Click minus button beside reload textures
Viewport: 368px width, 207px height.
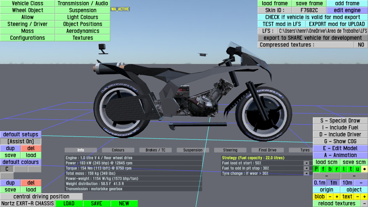(365, 204)
